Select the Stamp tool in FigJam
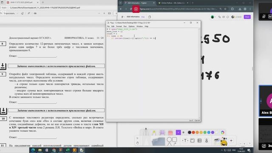Image resolution: width=272 pixels, height=153 pixels. 207,141
